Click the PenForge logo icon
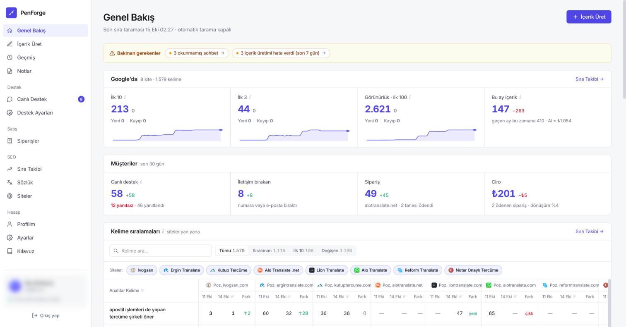 click(11, 13)
